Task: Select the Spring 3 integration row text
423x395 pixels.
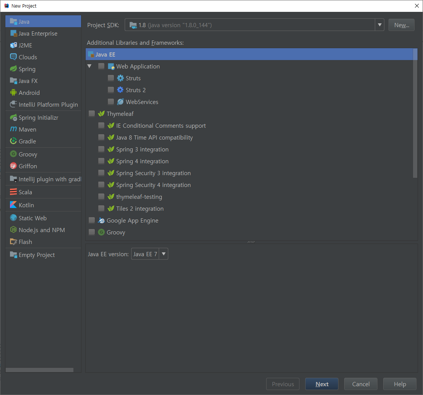Action: click(x=142, y=150)
